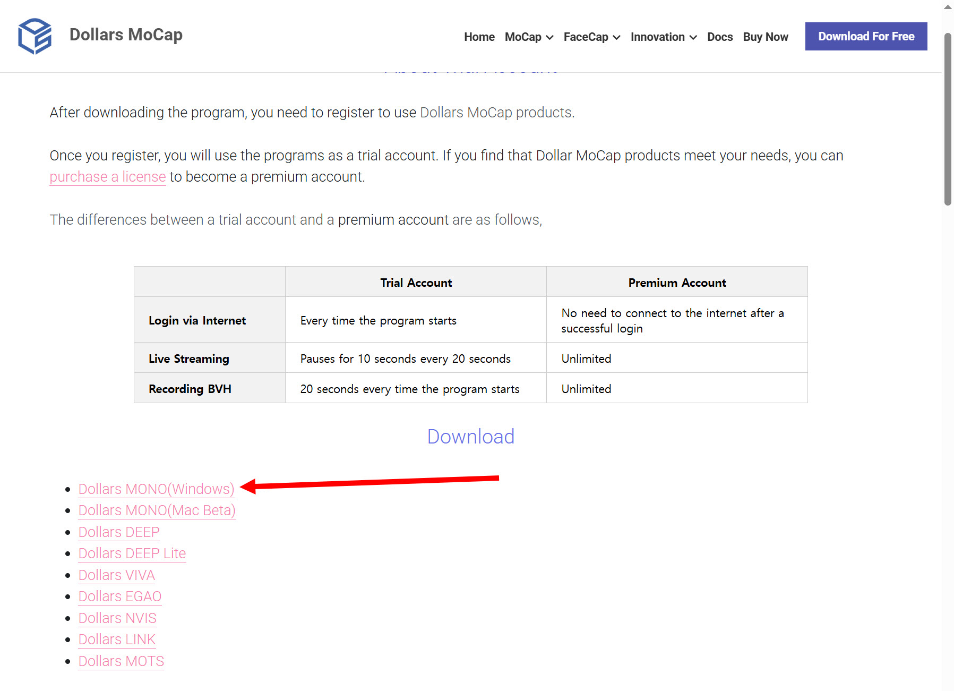This screenshot has height=691, width=954.
Task: Open the Dollars VIVA download link
Action: click(117, 575)
